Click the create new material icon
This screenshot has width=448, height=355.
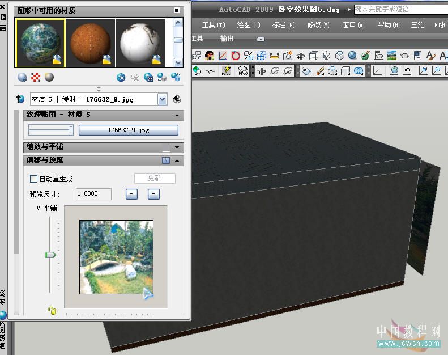click(x=121, y=77)
